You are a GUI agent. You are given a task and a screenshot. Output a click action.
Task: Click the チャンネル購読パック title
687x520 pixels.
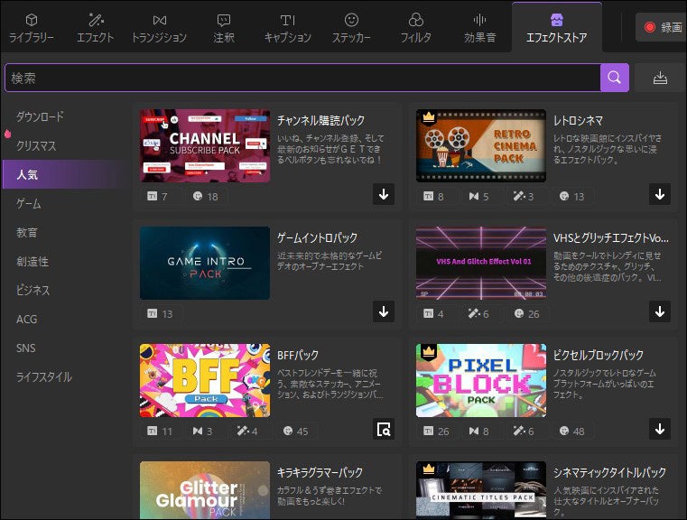[x=320, y=120]
